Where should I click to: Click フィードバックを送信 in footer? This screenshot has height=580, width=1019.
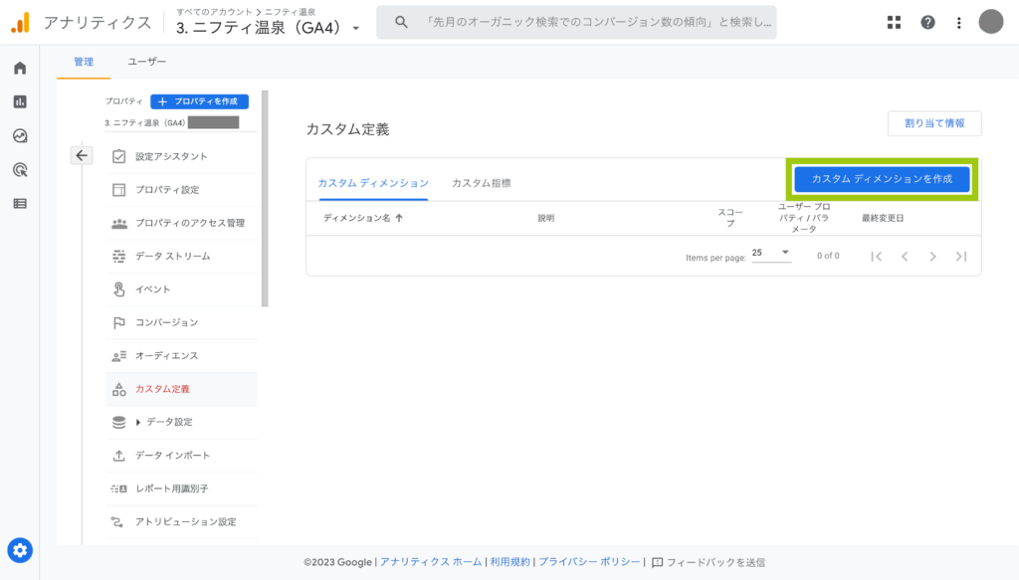pyautogui.click(x=709, y=562)
